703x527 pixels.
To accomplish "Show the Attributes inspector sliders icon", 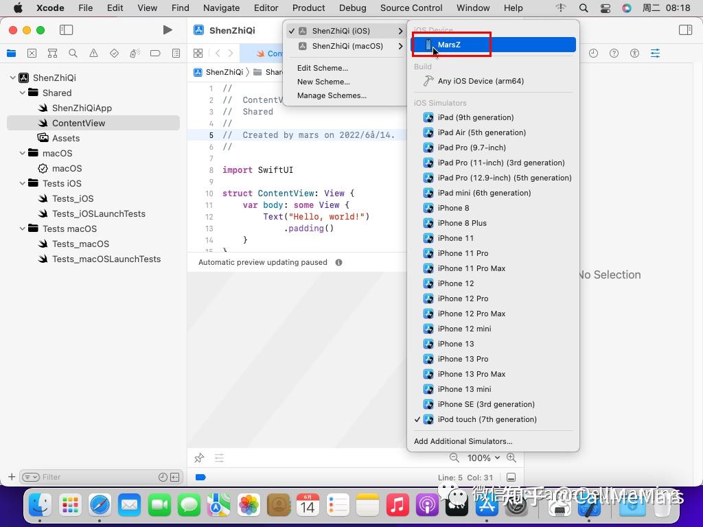I will click(x=656, y=54).
